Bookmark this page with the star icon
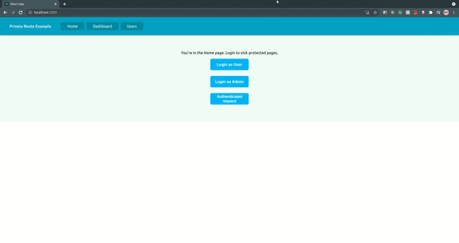The image size is (459, 243). coord(375,13)
